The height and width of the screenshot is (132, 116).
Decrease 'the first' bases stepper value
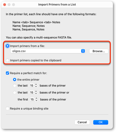(x=37, y=101)
